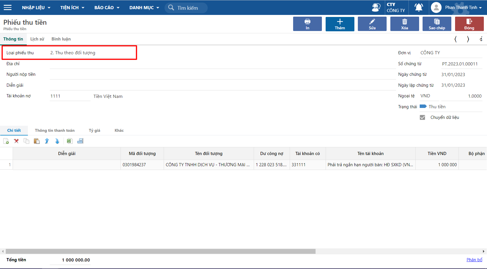Toggle the Chuyển dữ liệu checkbox

click(422, 117)
